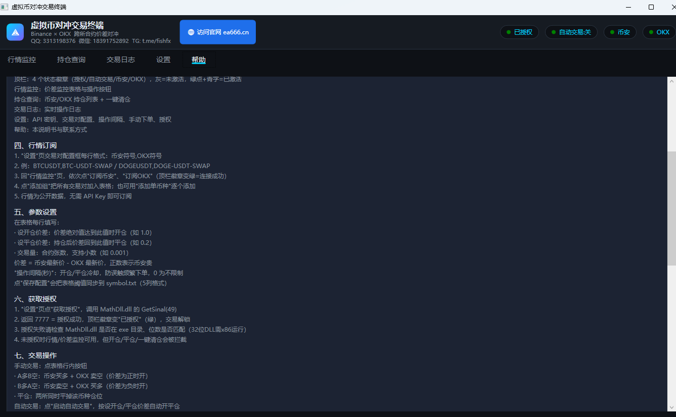Viewport: 676px width, 417px height.
Task: Click the heading 四、行情订阅
Action: [35, 145]
